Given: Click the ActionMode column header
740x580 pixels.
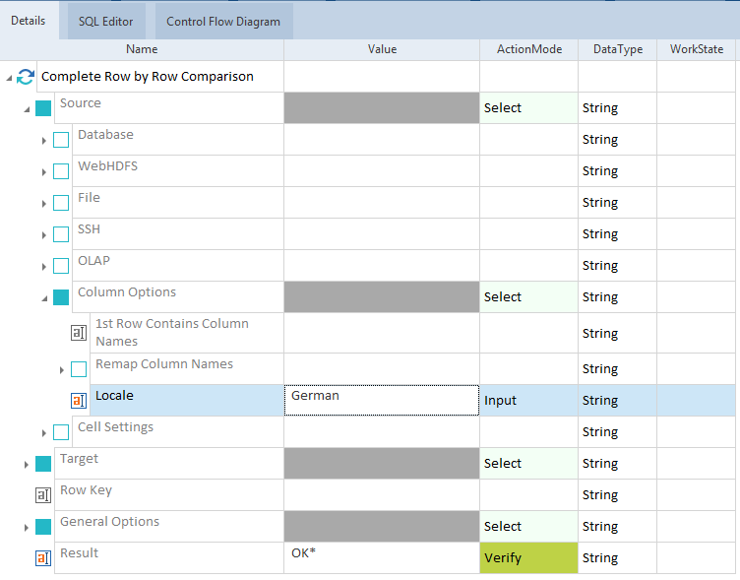Looking at the screenshot, I should [528, 49].
